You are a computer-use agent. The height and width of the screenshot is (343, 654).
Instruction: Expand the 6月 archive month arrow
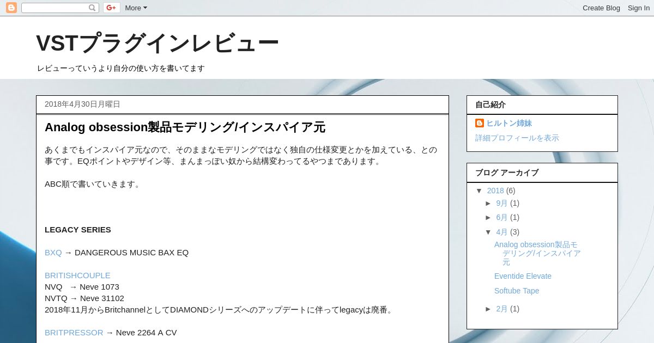coord(489,217)
